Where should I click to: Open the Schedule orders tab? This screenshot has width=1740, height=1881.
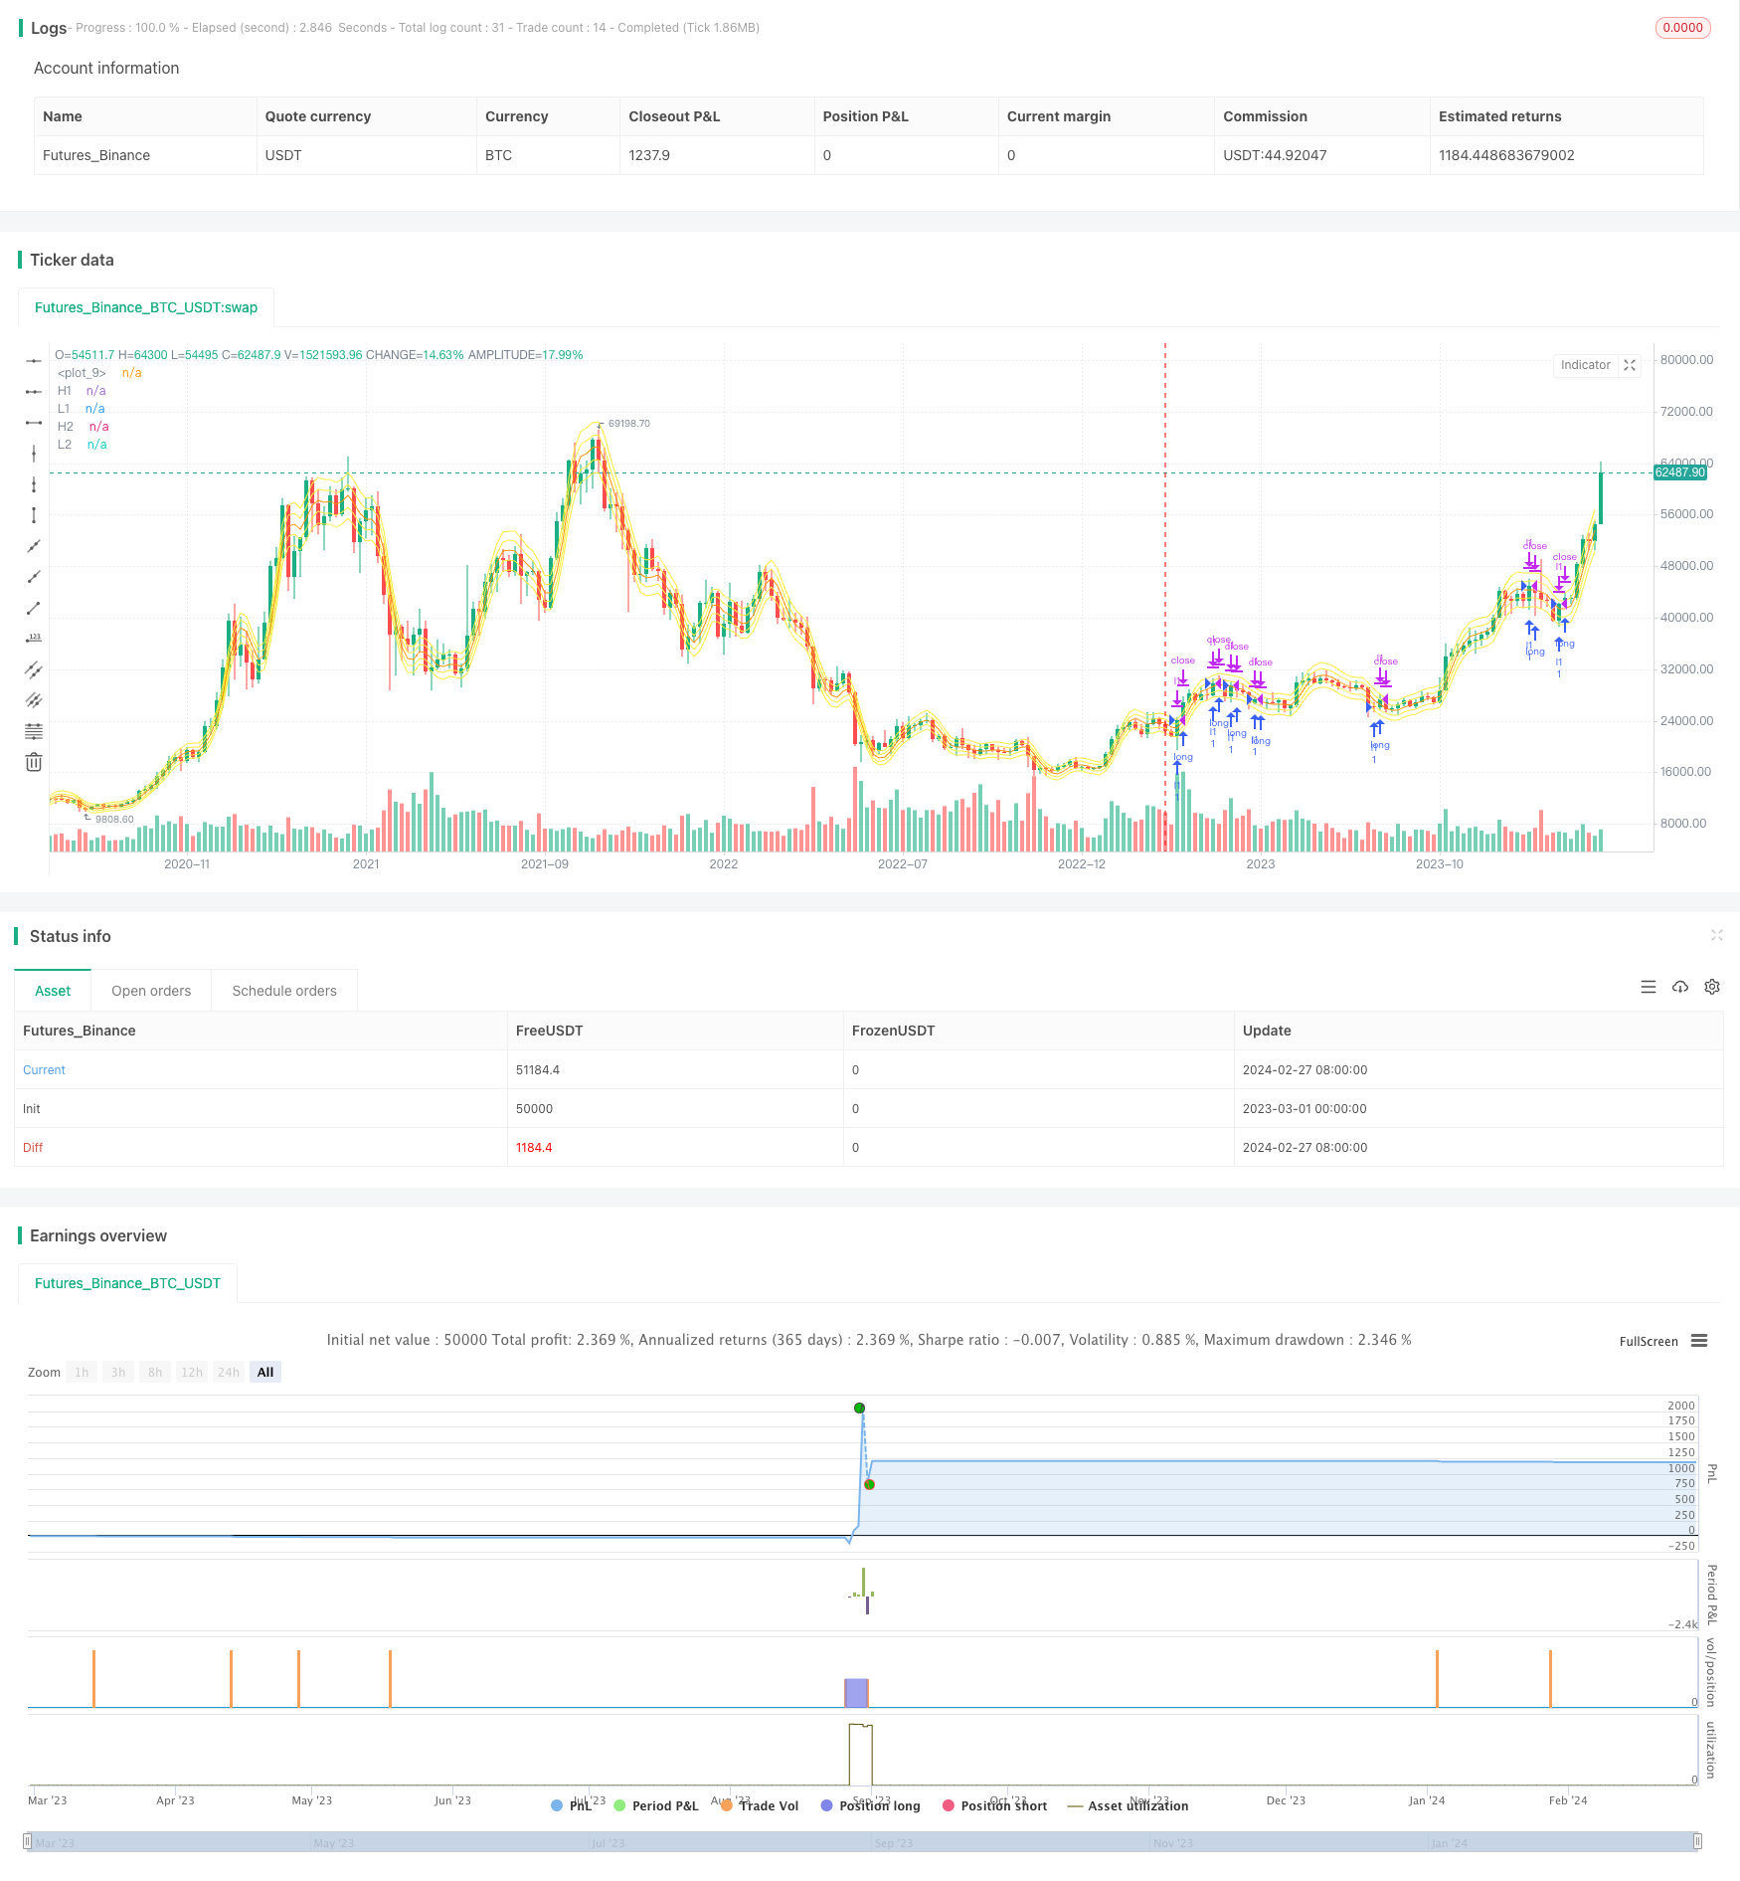tap(284, 991)
